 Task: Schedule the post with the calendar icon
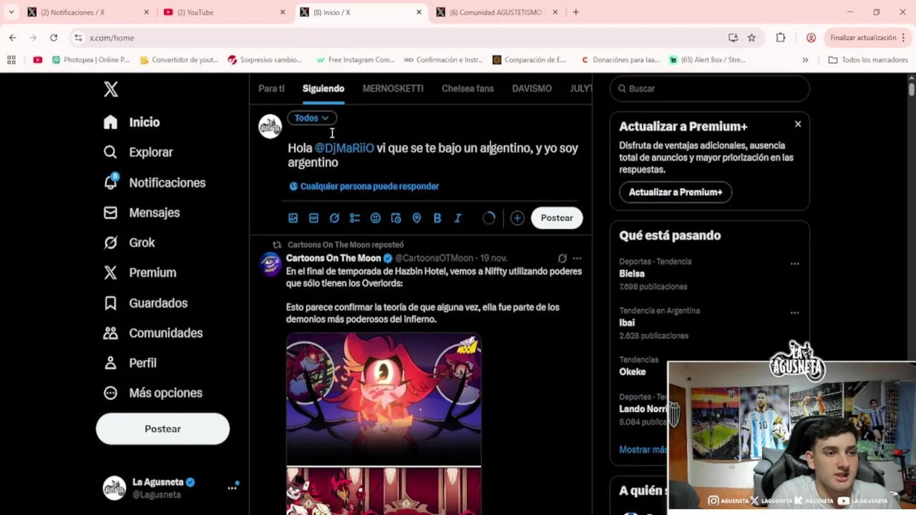[x=396, y=218]
